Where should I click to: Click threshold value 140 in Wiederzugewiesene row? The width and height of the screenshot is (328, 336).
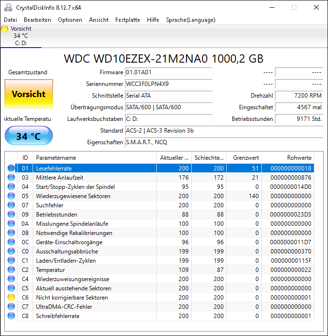pos(254,196)
